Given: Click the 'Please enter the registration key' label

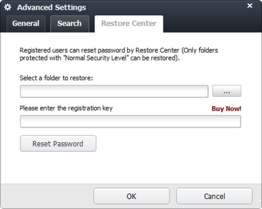Looking at the screenshot, I should click(66, 108).
